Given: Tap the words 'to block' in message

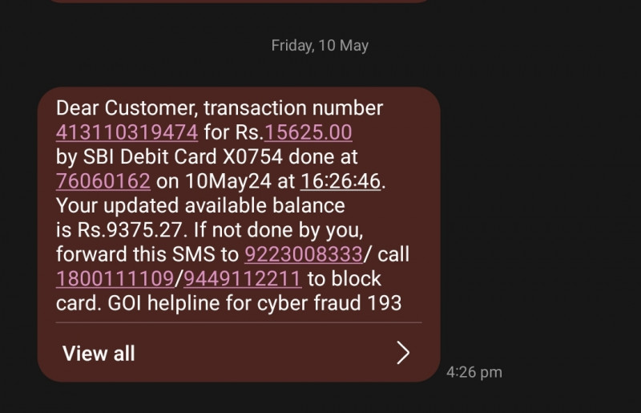Looking at the screenshot, I should [x=345, y=279].
